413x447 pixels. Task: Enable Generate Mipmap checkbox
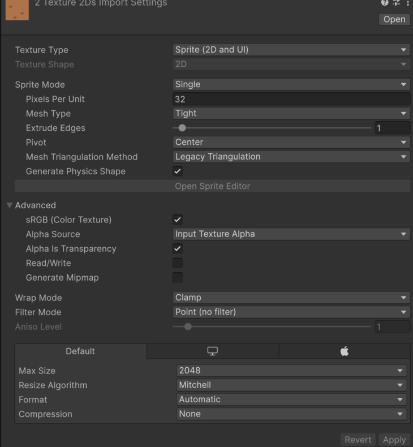[x=178, y=277]
